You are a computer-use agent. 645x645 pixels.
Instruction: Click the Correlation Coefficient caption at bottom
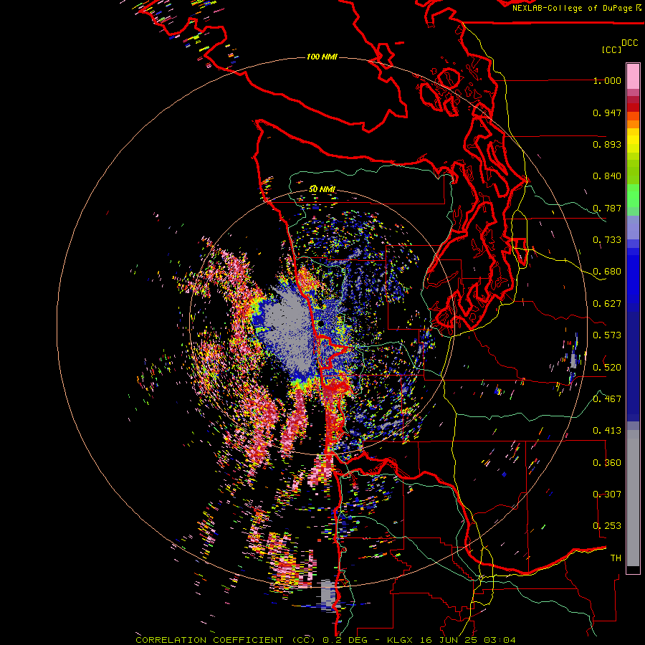click(x=325, y=640)
